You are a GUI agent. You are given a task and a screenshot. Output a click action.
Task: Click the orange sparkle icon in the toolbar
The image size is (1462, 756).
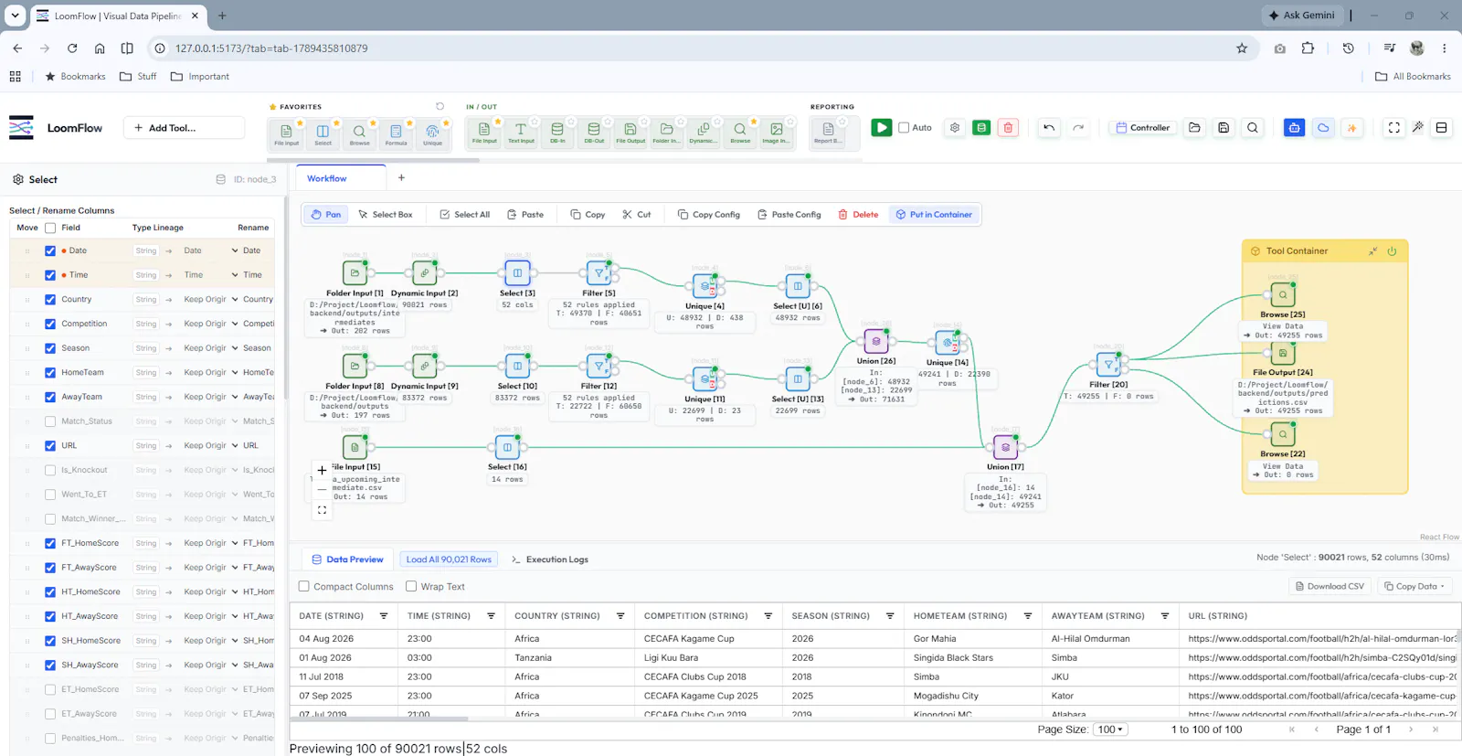(x=1352, y=128)
